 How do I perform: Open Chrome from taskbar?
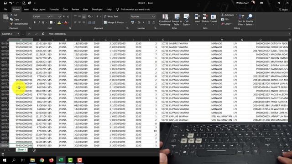pos(42,160)
